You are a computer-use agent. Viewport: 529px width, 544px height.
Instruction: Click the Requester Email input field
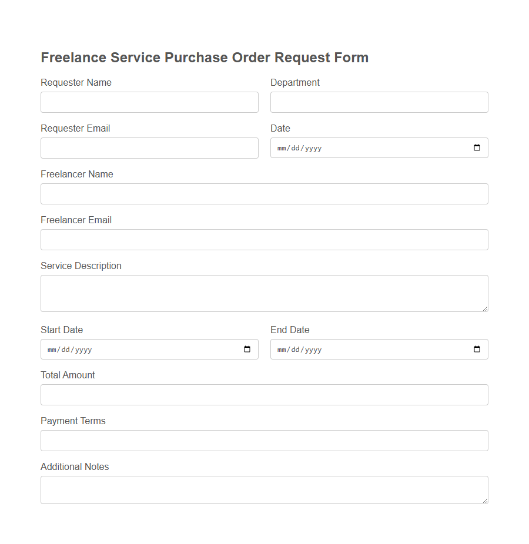(x=149, y=147)
